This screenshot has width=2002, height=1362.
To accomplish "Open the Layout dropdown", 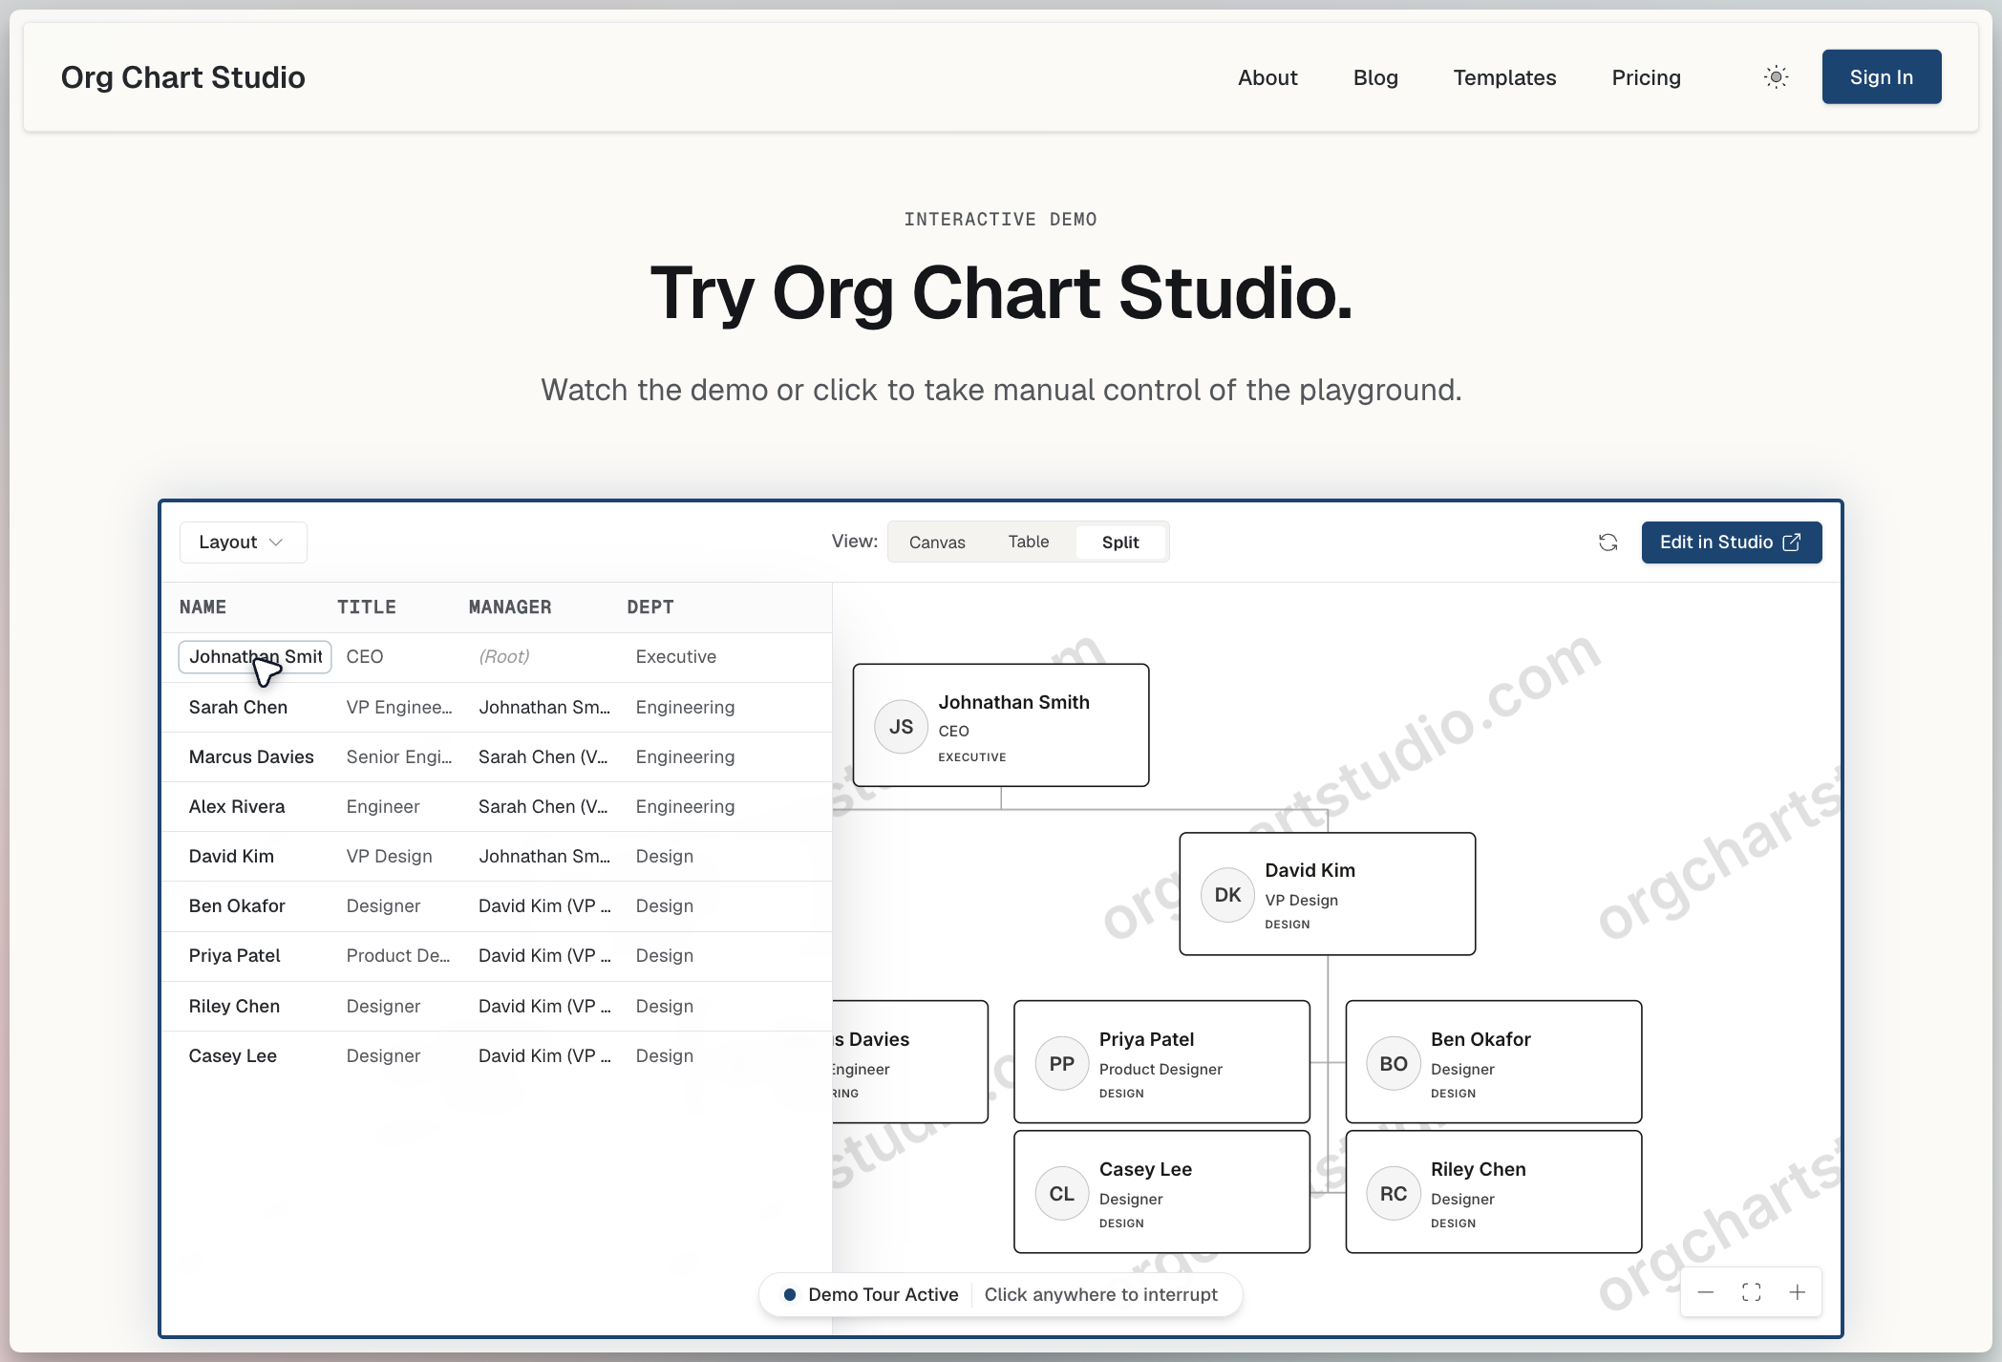I will click(x=243, y=543).
